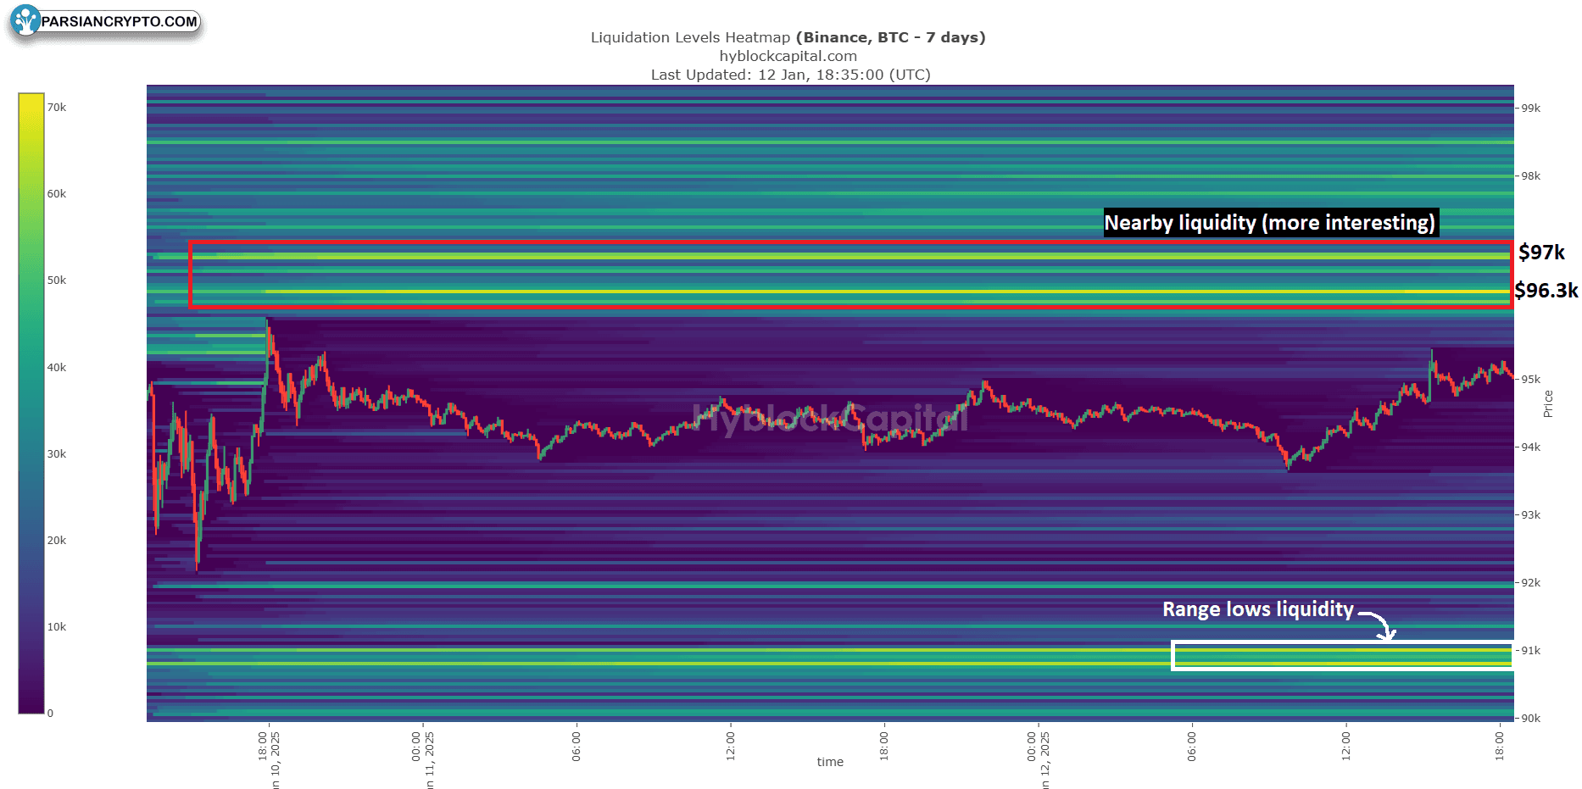The height and width of the screenshot is (789, 1582).
Task: Click the 95k price axis label
Action: tap(1530, 380)
